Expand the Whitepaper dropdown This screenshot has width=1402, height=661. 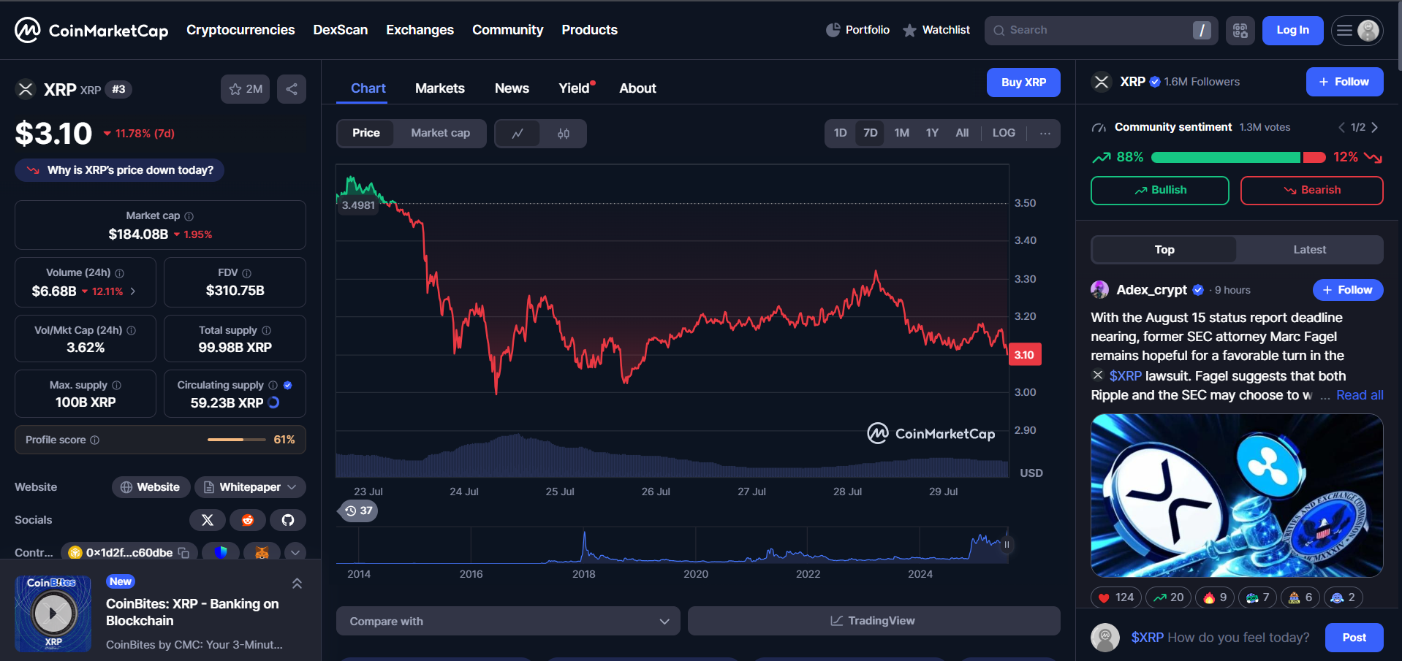click(250, 487)
